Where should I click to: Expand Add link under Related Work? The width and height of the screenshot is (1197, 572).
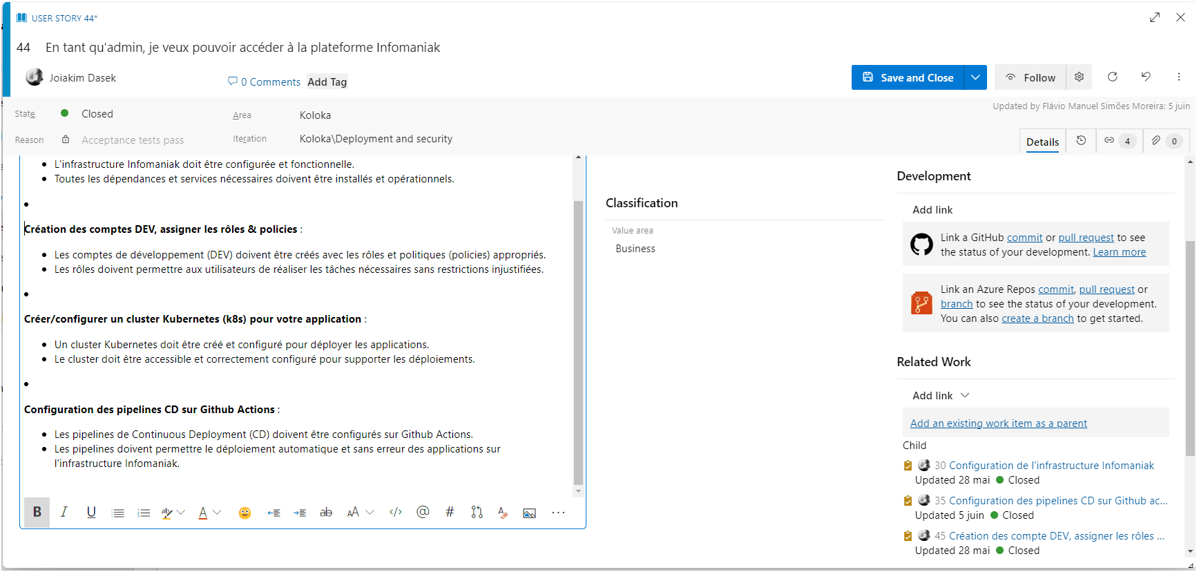click(941, 396)
